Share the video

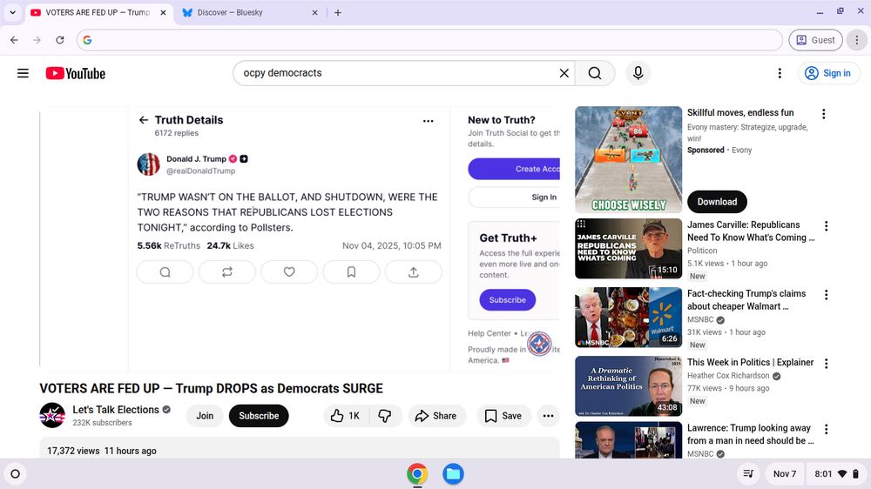pos(436,416)
